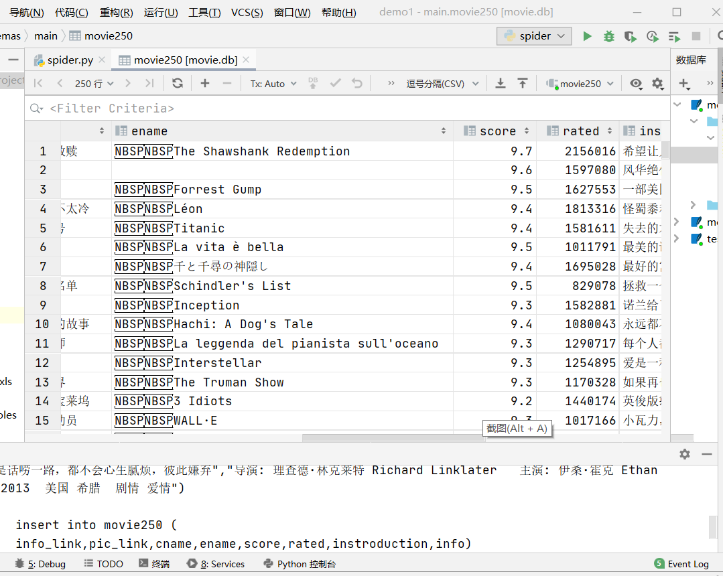The height and width of the screenshot is (576, 723).
Task: Select the Interstellar ename cell
Action: 281,363
